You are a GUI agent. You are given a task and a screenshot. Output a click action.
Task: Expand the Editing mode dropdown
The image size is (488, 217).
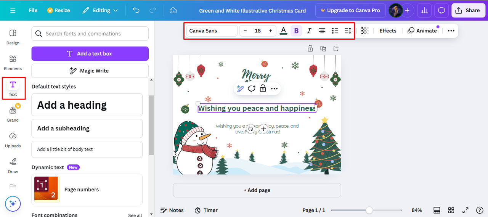tap(100, 10)
